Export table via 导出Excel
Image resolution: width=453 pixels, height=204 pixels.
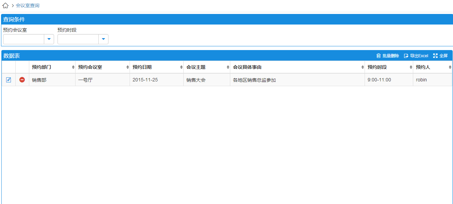click(416, 56)
